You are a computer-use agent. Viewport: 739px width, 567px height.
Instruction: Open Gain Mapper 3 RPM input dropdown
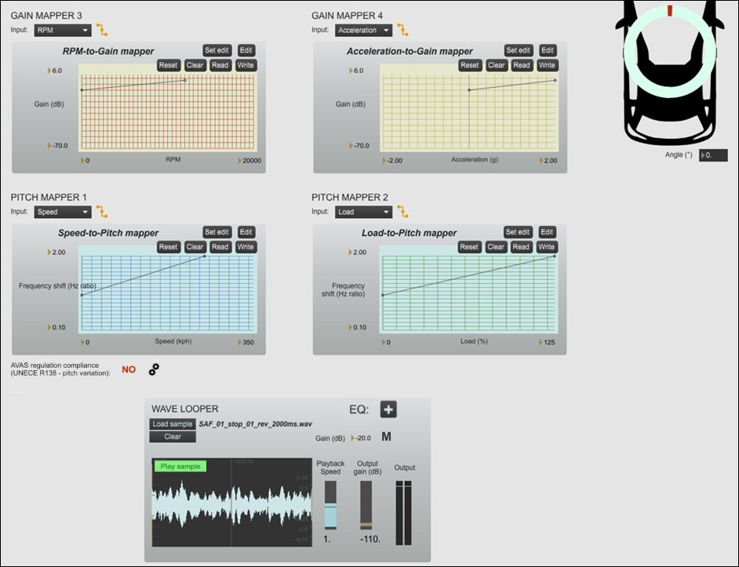coord(63,30)
